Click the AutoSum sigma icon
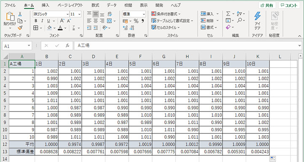 (x=229, y=14)
